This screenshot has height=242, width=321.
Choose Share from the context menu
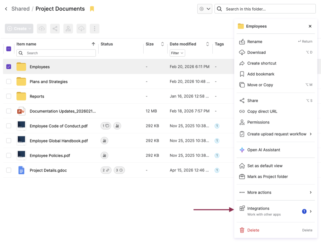pos(276,100)
